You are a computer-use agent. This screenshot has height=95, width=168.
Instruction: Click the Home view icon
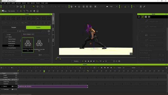79,7
